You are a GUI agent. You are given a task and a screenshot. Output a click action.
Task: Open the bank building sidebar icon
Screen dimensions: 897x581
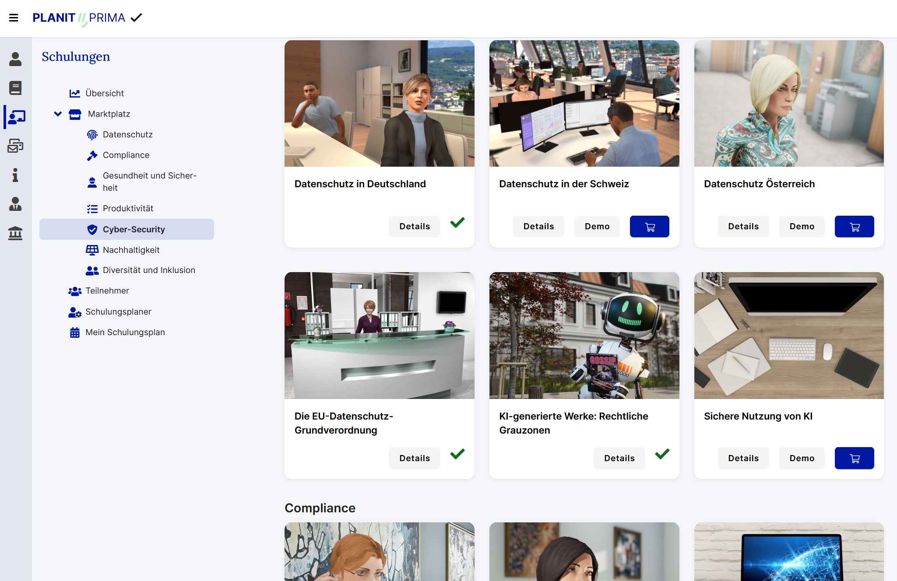coord(15,233)
